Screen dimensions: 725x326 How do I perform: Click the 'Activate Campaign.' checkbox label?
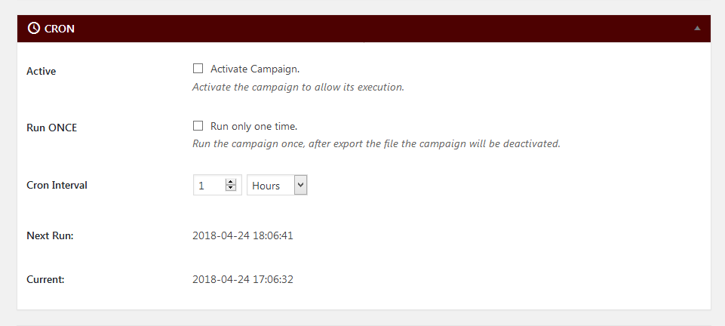pos(255,69)
